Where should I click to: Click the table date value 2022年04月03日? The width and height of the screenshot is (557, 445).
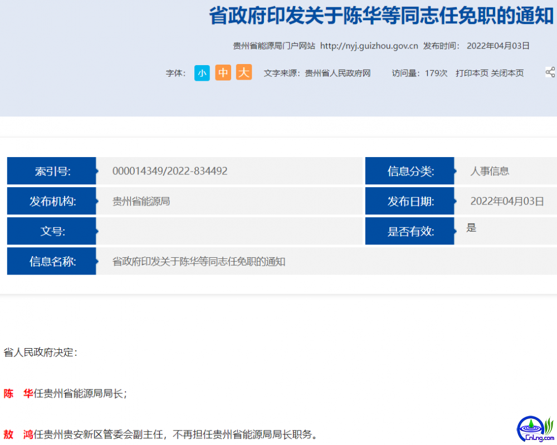(x=507, y=202)
